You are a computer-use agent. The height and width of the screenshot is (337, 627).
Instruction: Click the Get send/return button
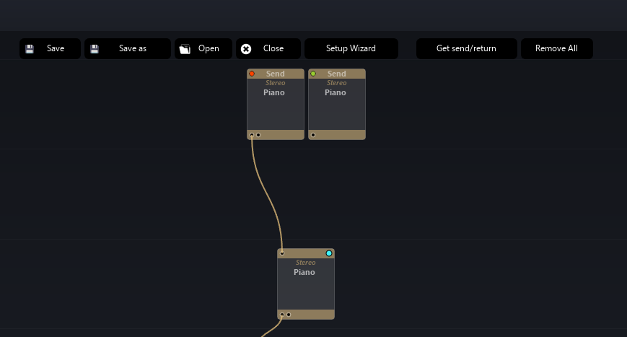[466, 49]
